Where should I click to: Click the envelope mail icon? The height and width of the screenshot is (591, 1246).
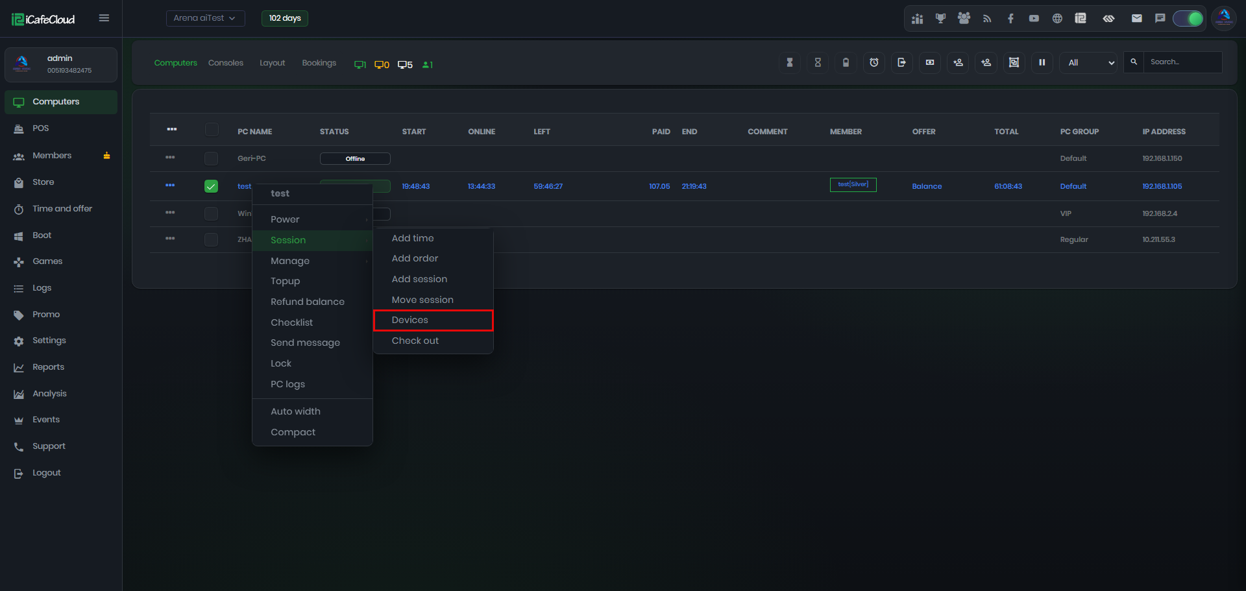point(1136,19)
